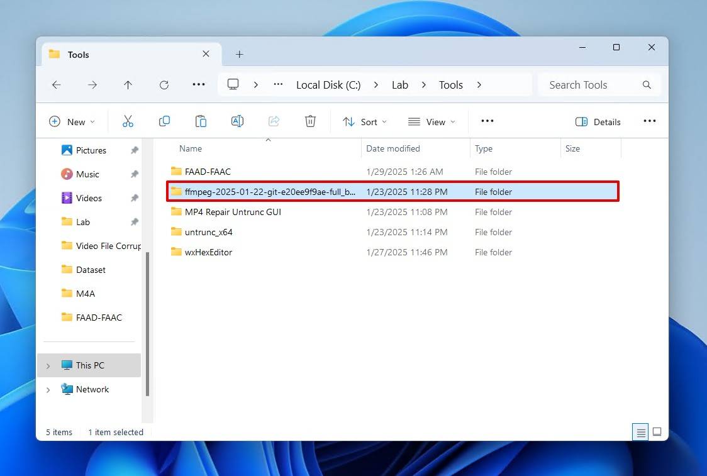707x476 pixels.
Task: Go up one directory level
Action: click(128, 85)
